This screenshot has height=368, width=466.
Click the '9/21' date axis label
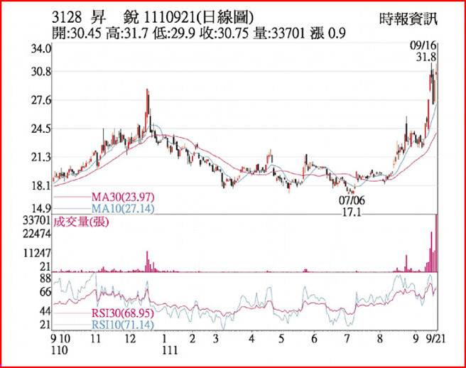click(x=436, y=339)
